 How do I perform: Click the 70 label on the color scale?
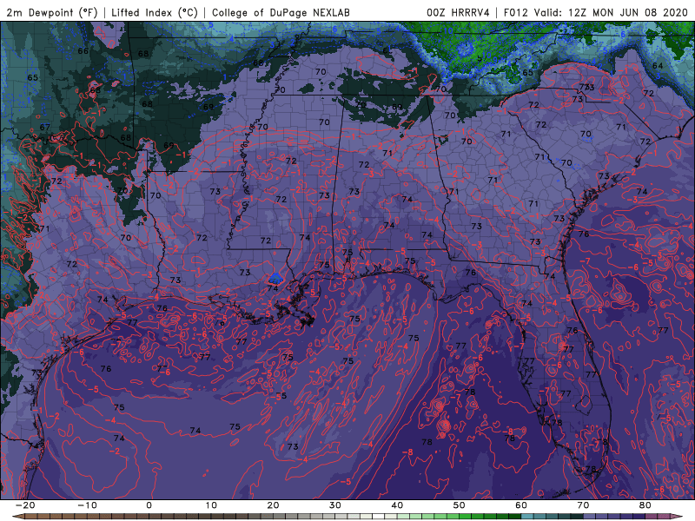coord(583,505)
